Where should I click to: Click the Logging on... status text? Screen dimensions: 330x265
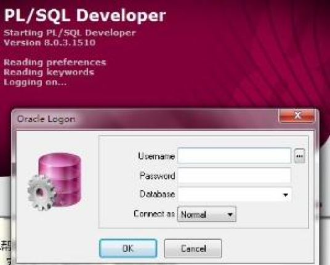tap(35, 82)
